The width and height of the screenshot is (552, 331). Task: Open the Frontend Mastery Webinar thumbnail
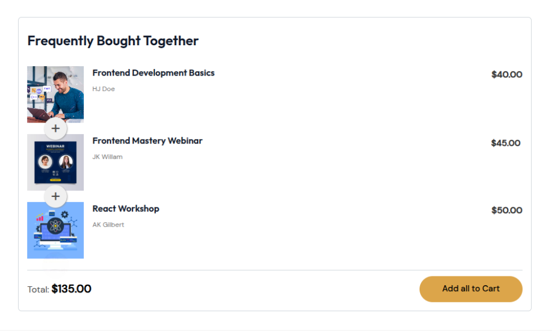(55, 162)
